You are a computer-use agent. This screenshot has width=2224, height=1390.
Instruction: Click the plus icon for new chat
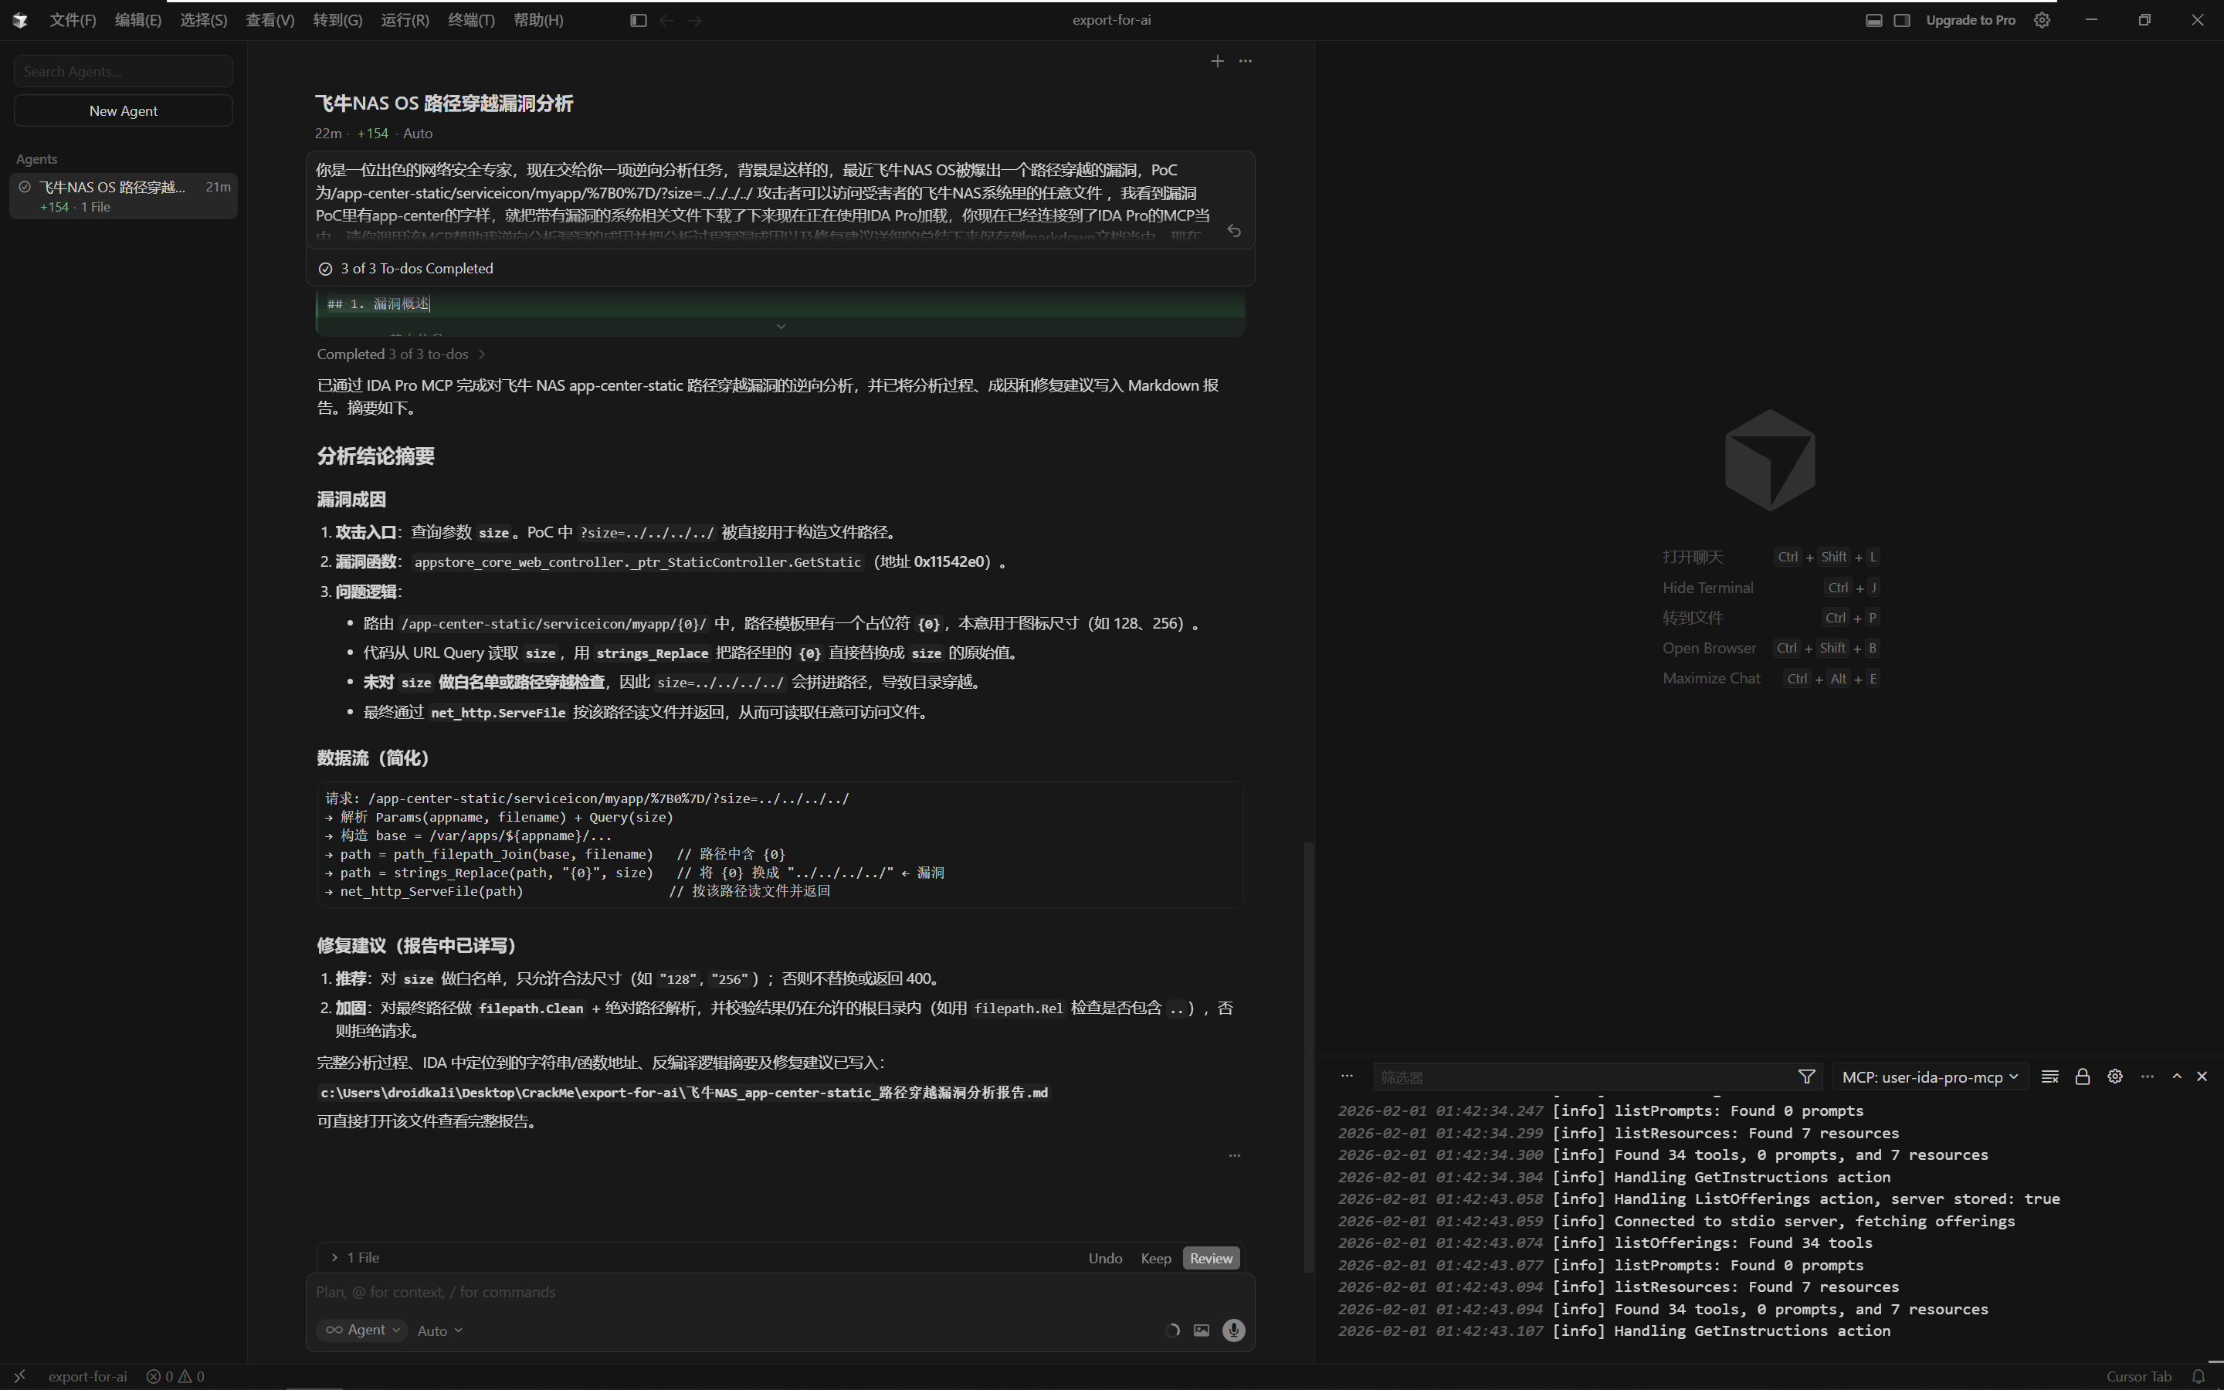coord(1217,61)
